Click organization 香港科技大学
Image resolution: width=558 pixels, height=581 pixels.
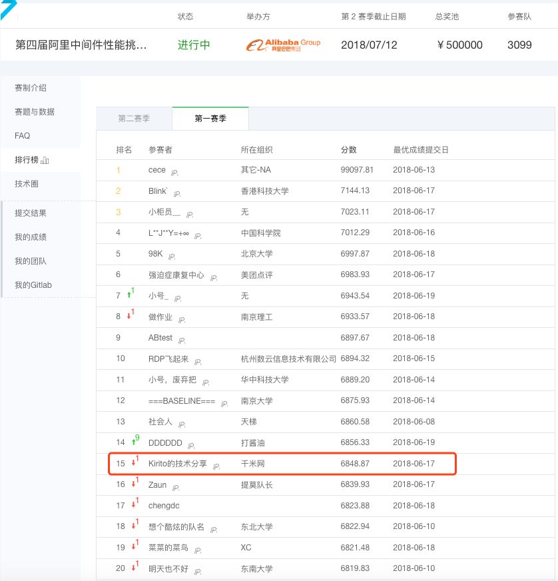click(x=265, y=191)
